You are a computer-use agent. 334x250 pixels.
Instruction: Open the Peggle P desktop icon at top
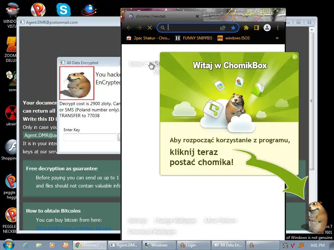[38, 9]
